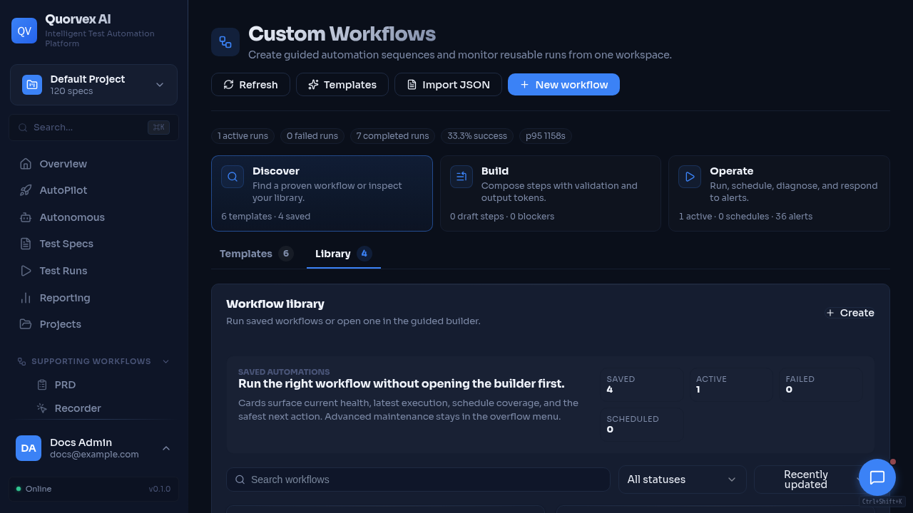Click the Default Project chart icon
This screenshot has height=513, width=913.
click(32, 85)
